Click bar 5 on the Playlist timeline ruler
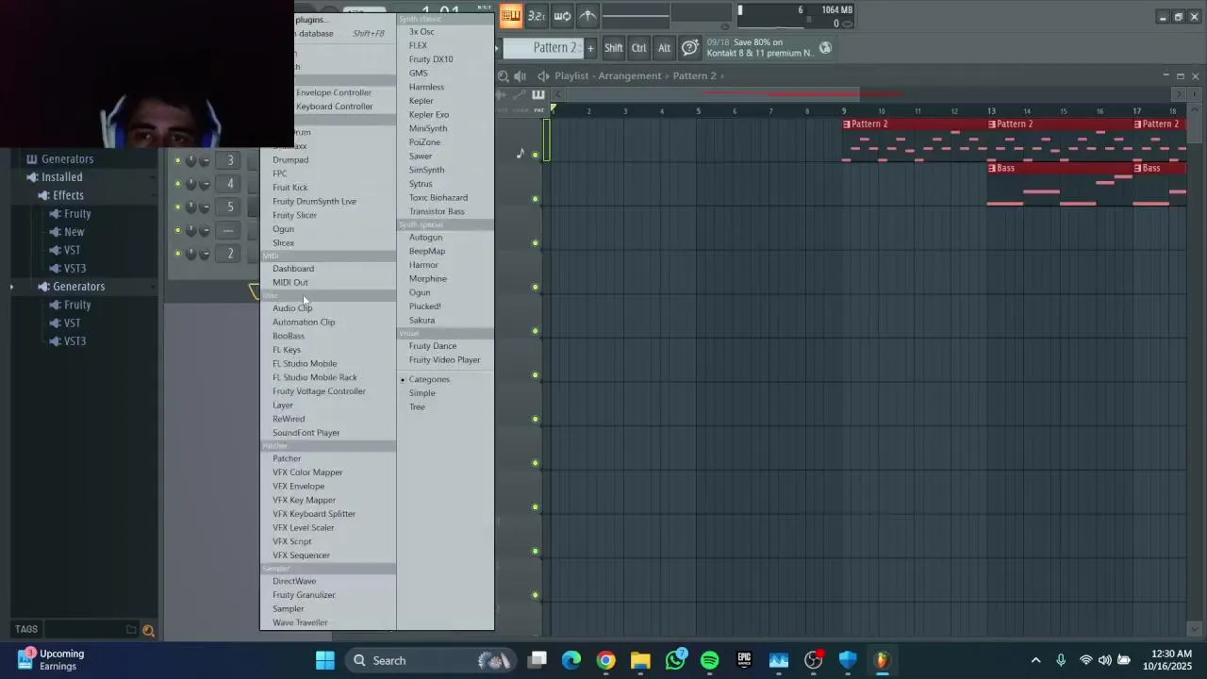Viewport: 1207px width, 679px height. [698, 111]
